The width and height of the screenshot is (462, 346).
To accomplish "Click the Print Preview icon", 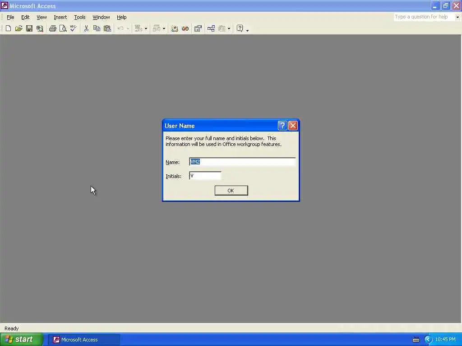I will pos(63,28).
